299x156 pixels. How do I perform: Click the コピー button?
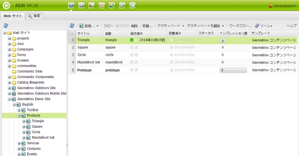[x=108, y=26]
